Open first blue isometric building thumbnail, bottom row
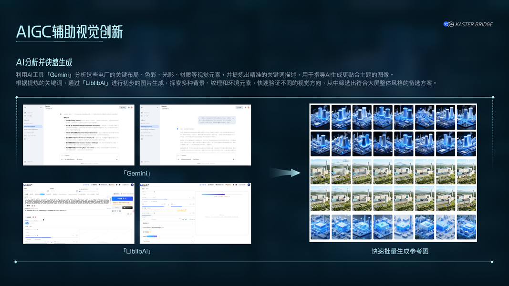The height and width of the screenshot is (286, 509). pos(320,227)
